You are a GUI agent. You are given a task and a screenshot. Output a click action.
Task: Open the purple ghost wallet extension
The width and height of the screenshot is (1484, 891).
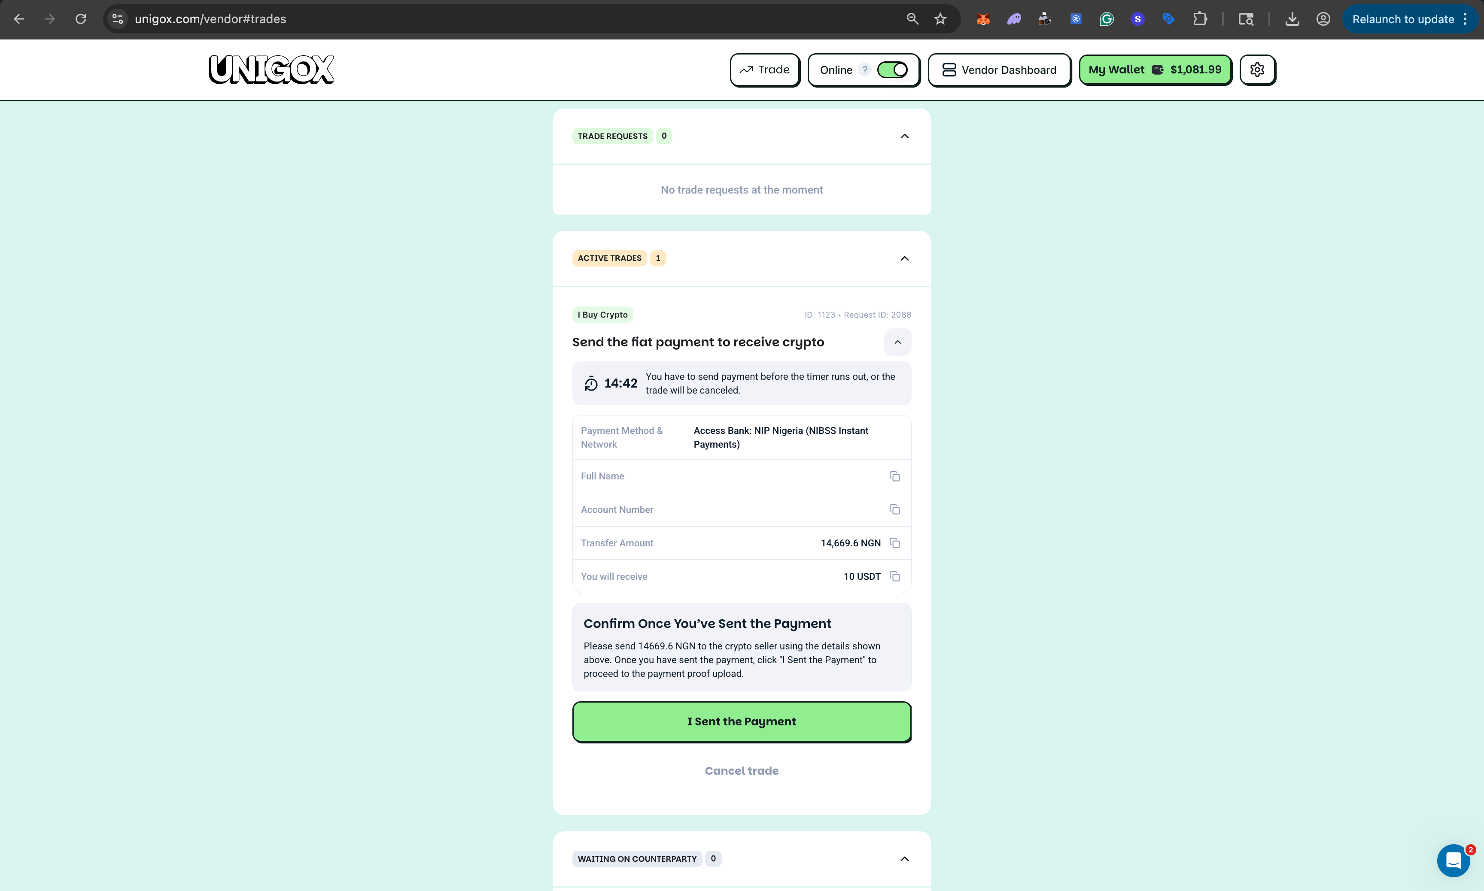[x=1014, y=19]
